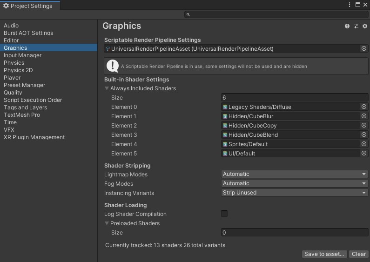Screen dimensions: 370x262
Task: Open object picker for Legacy Shaders/Diffuse
Action: tap(364, 107)
